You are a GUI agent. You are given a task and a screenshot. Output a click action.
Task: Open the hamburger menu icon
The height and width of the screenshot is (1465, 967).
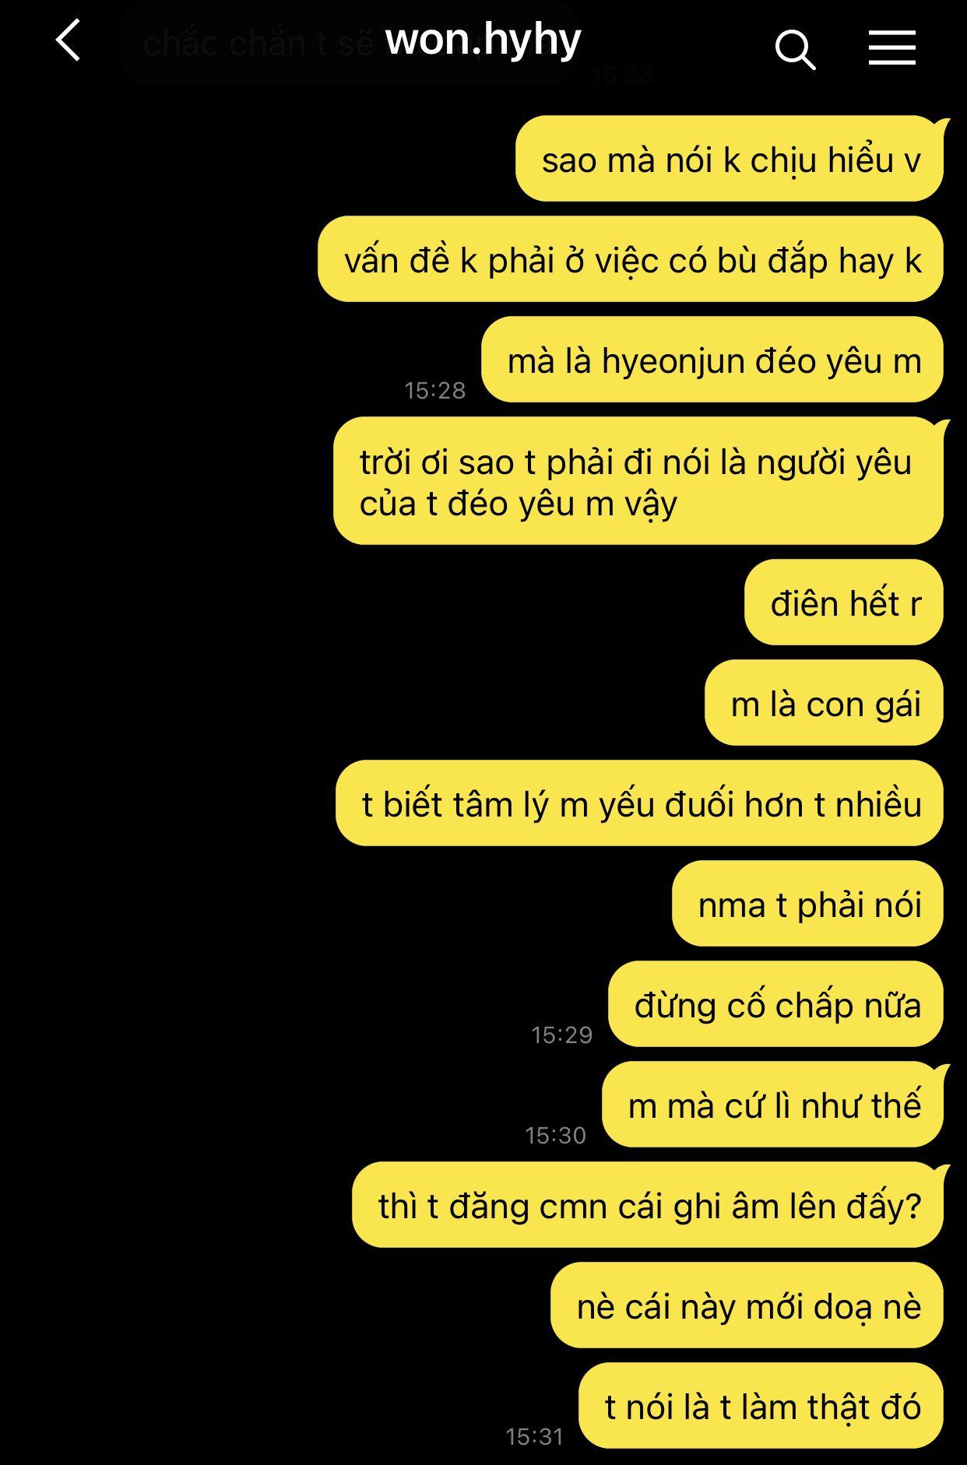(891, 48)
